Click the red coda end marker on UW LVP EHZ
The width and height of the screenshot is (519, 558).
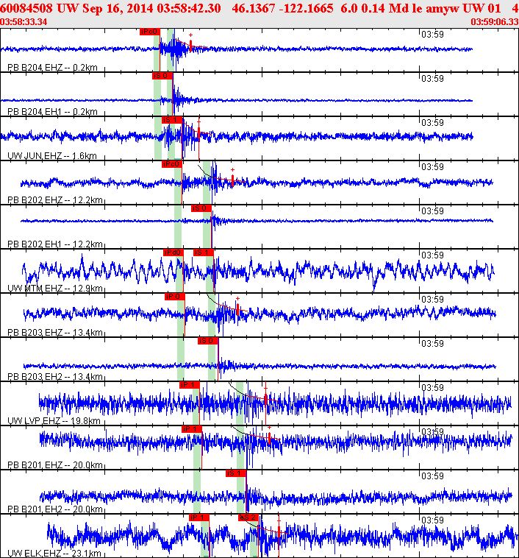[x=265, y=399]
